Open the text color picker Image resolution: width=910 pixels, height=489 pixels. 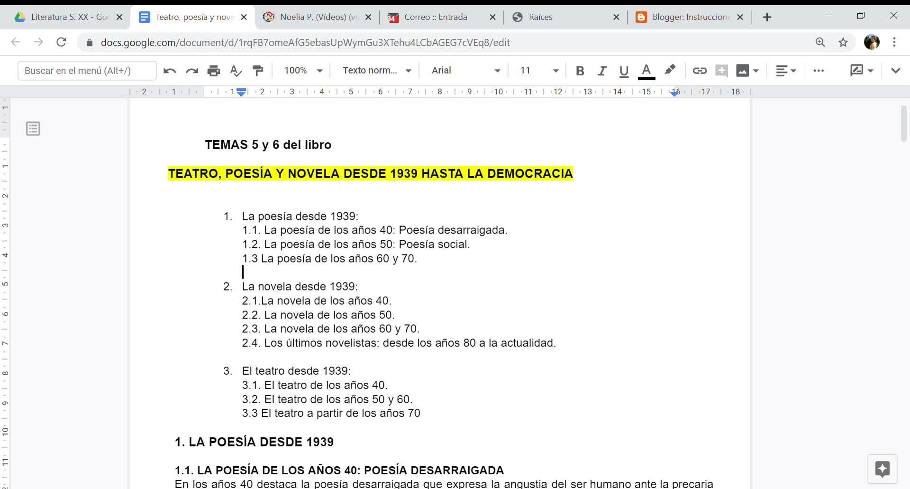coord(646,71)
